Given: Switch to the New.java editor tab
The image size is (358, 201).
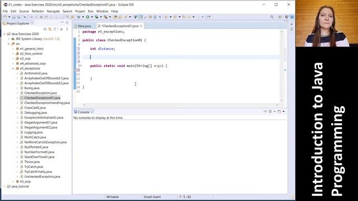Looking at the screenshot, I should 83,26.
